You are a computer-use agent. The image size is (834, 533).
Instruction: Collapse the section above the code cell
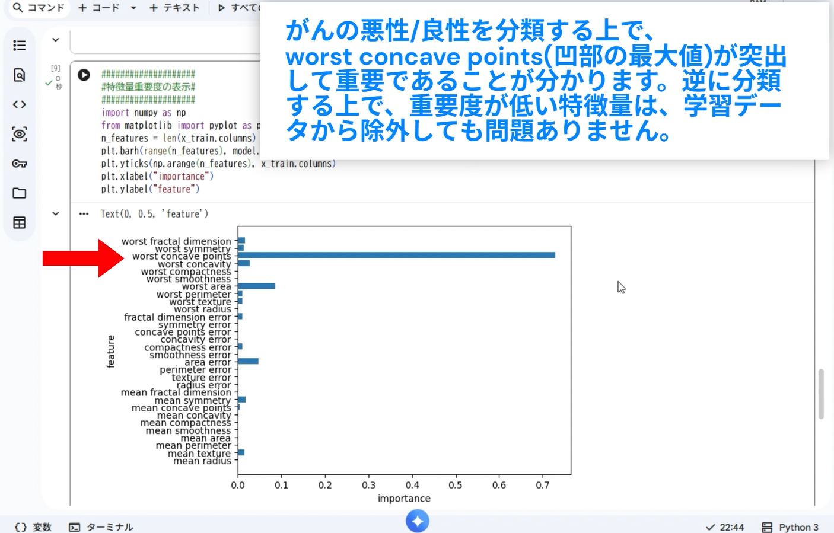pyautogui.click(x=56, y=40)
